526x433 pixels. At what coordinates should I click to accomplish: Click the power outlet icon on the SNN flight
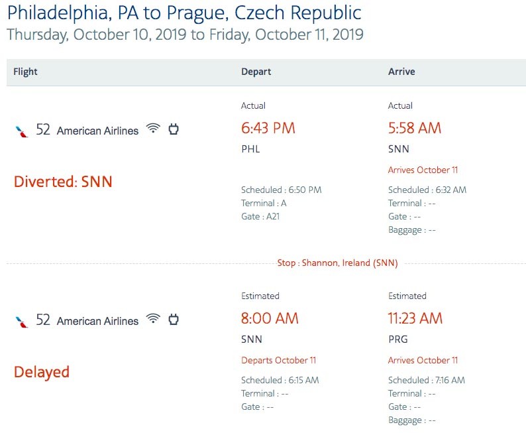coord(174,319)
